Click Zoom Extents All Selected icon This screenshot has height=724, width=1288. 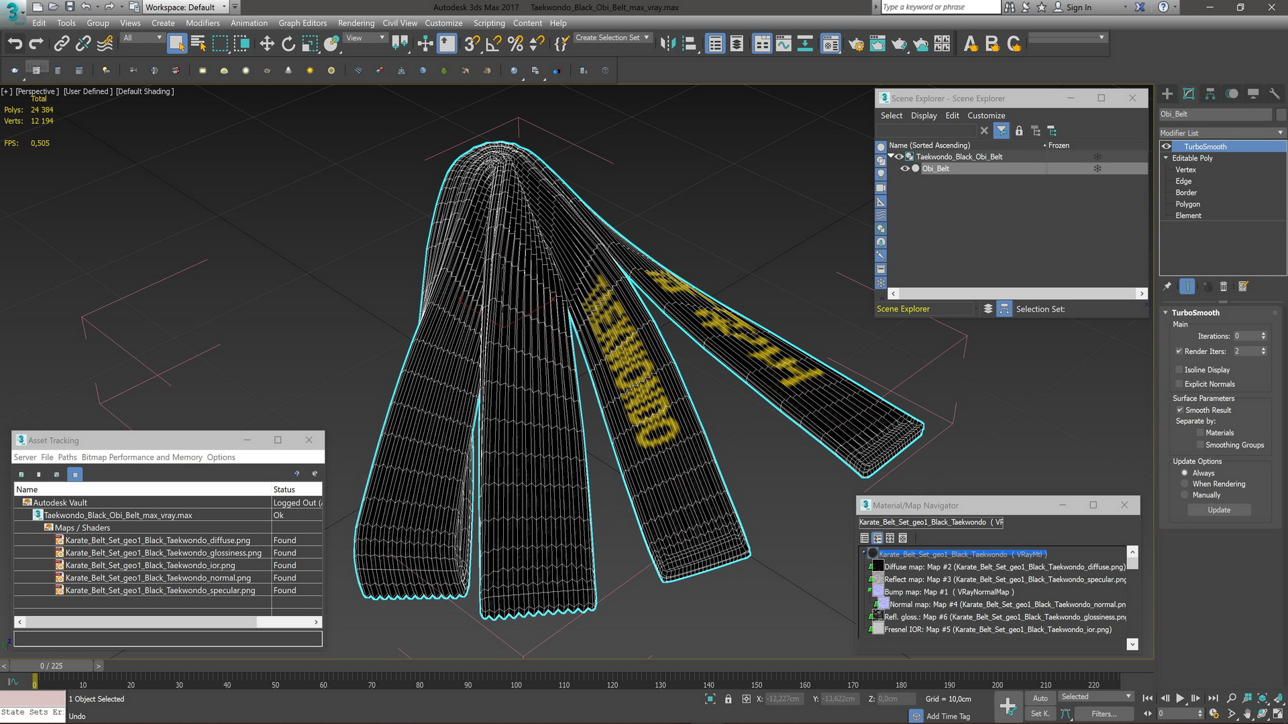tap(1278, 698)
